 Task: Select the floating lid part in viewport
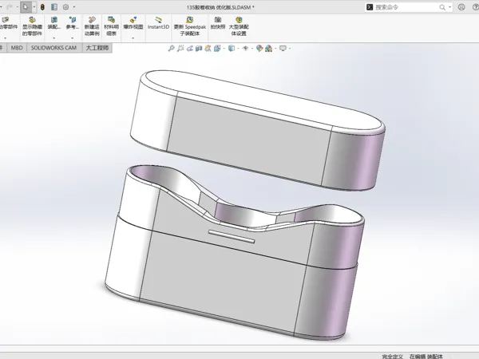(x=257, y=130)
